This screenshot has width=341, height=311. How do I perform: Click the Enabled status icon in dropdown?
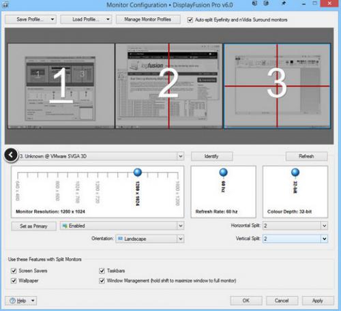click(x=65, y=226)
